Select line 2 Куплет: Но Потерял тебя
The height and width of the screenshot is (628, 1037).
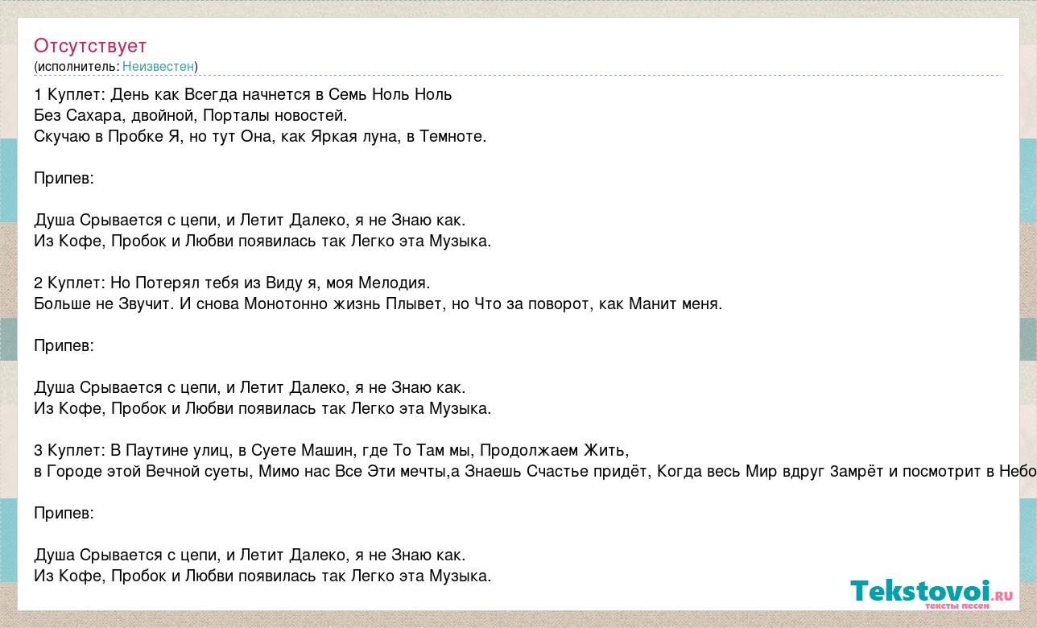(x=232, y=283)
